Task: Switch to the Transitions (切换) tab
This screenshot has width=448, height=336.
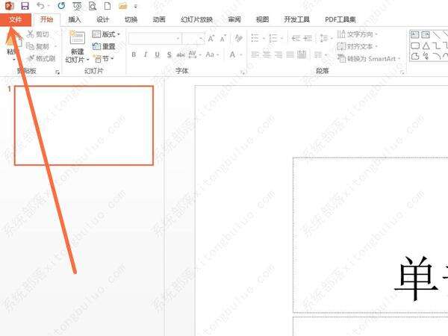Action: tap(131, 19)
